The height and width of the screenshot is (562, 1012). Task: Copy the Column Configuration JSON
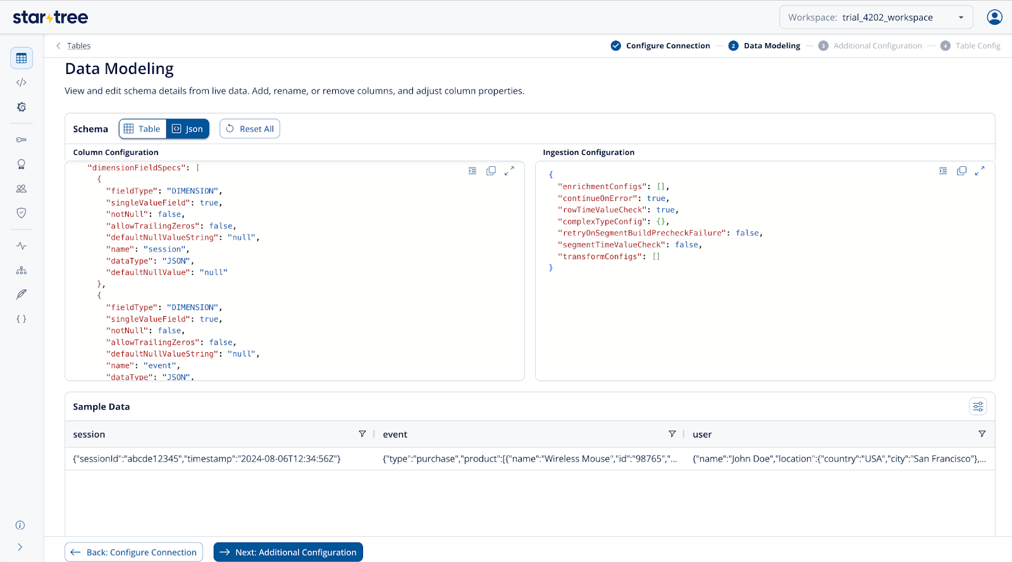tap(491, 171)
